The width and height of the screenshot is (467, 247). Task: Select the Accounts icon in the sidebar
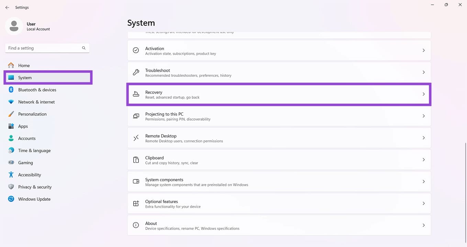click(x=11, y=138)
